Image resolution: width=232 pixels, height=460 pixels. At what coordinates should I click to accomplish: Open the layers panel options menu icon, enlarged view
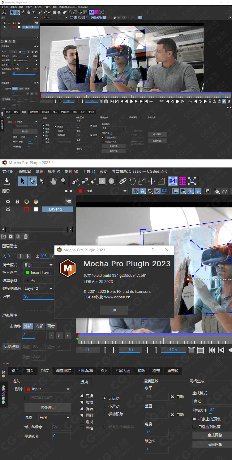[69, 201]
